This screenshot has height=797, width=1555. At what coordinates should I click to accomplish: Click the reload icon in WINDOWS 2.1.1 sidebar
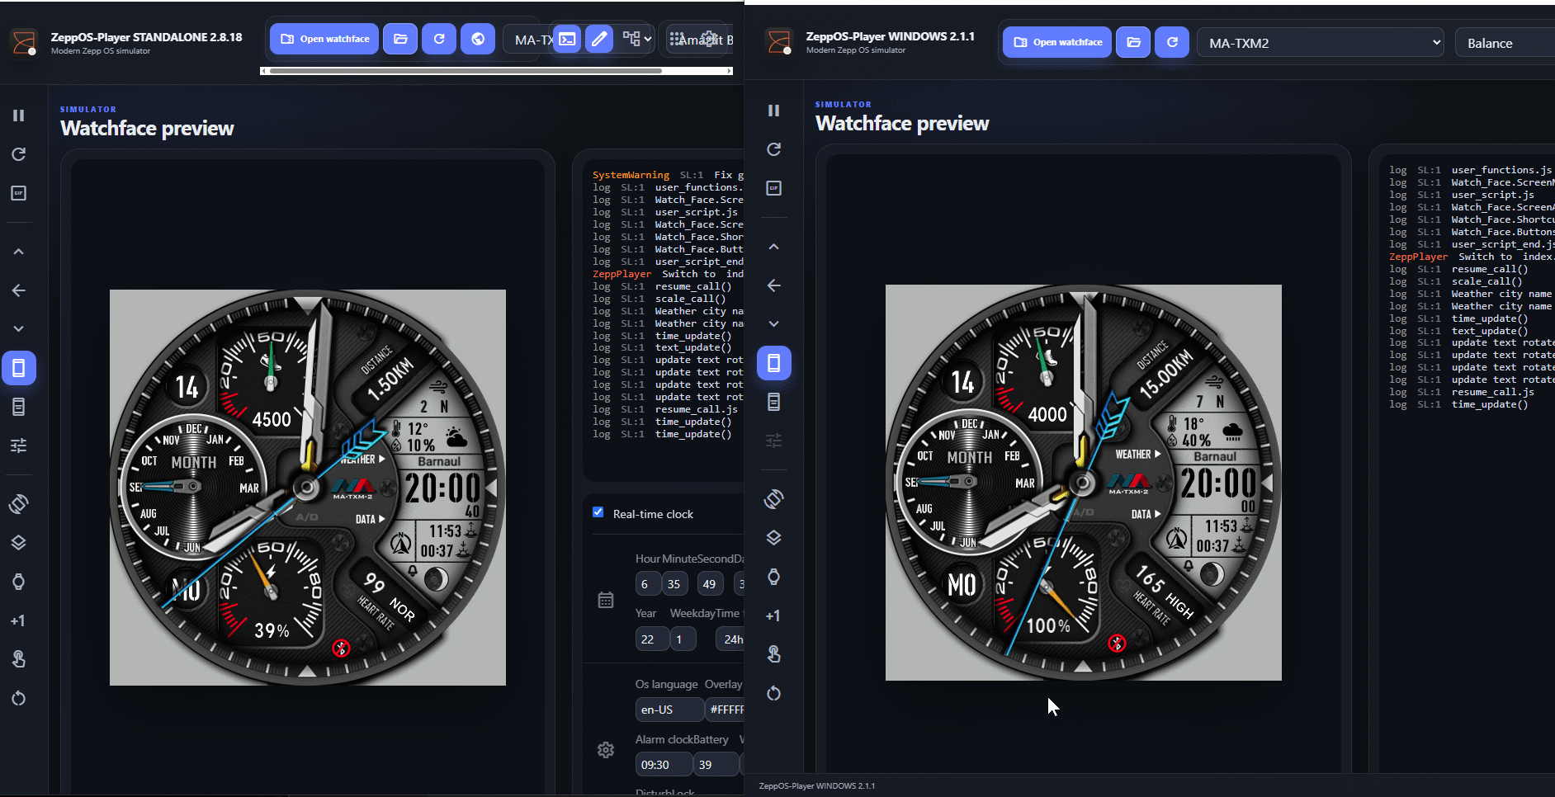pos(773,149)
